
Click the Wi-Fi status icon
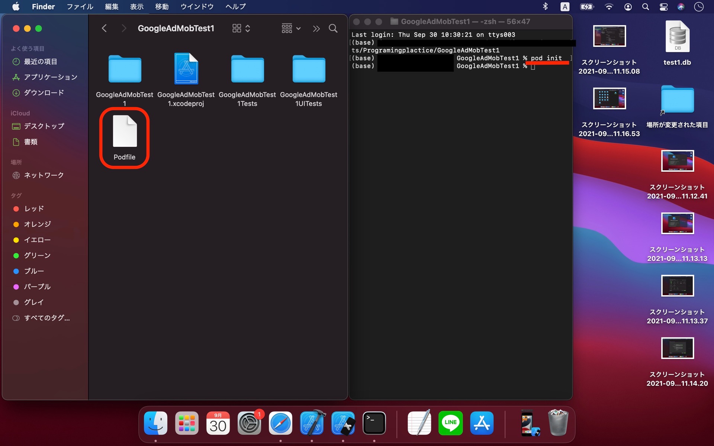(x=609, y=7)
